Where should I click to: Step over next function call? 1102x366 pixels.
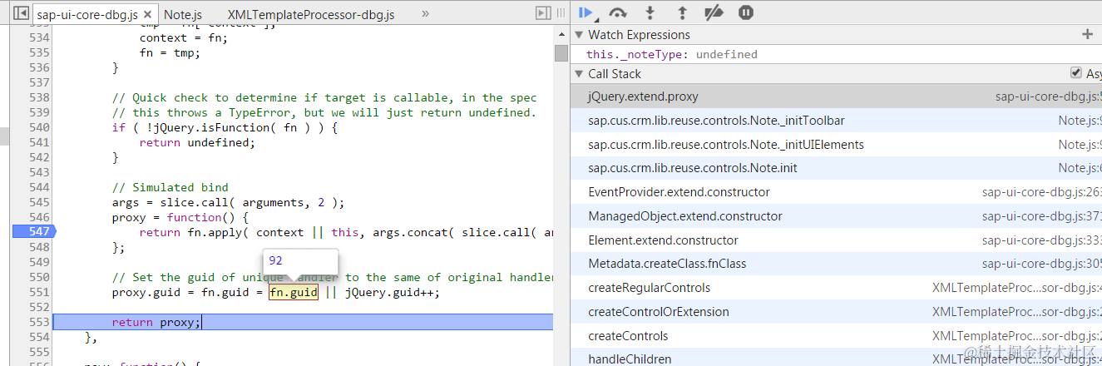pos(618,12)
